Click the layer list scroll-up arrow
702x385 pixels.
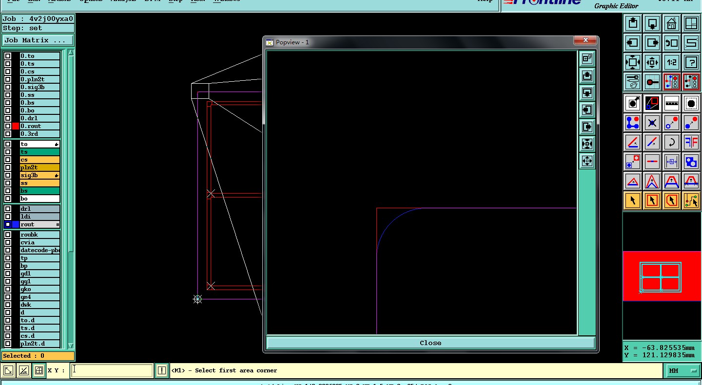pyautogui.click(x=71, y=53)
